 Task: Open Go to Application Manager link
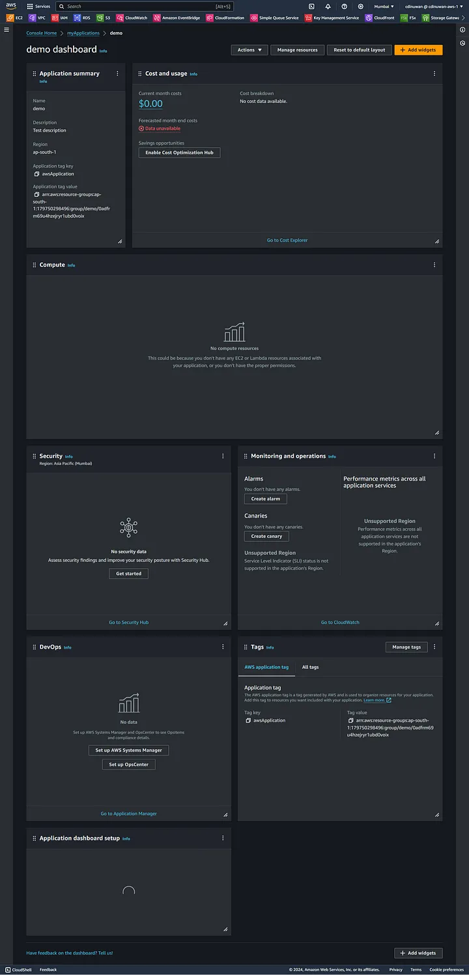click(x=129, y=814)
